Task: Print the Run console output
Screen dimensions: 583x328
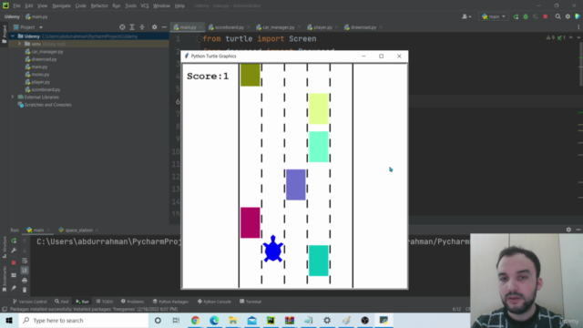Action: pos(25,281)
